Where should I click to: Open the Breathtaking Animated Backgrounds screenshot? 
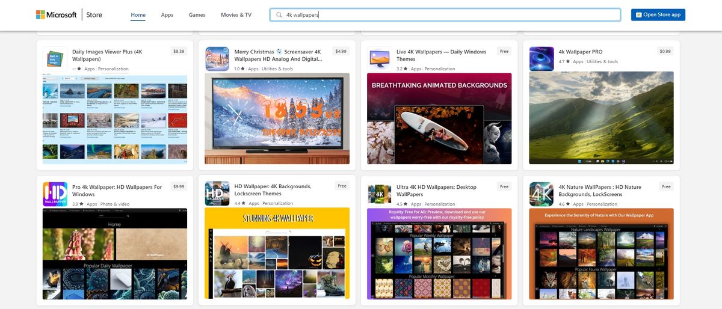(439, 118)
